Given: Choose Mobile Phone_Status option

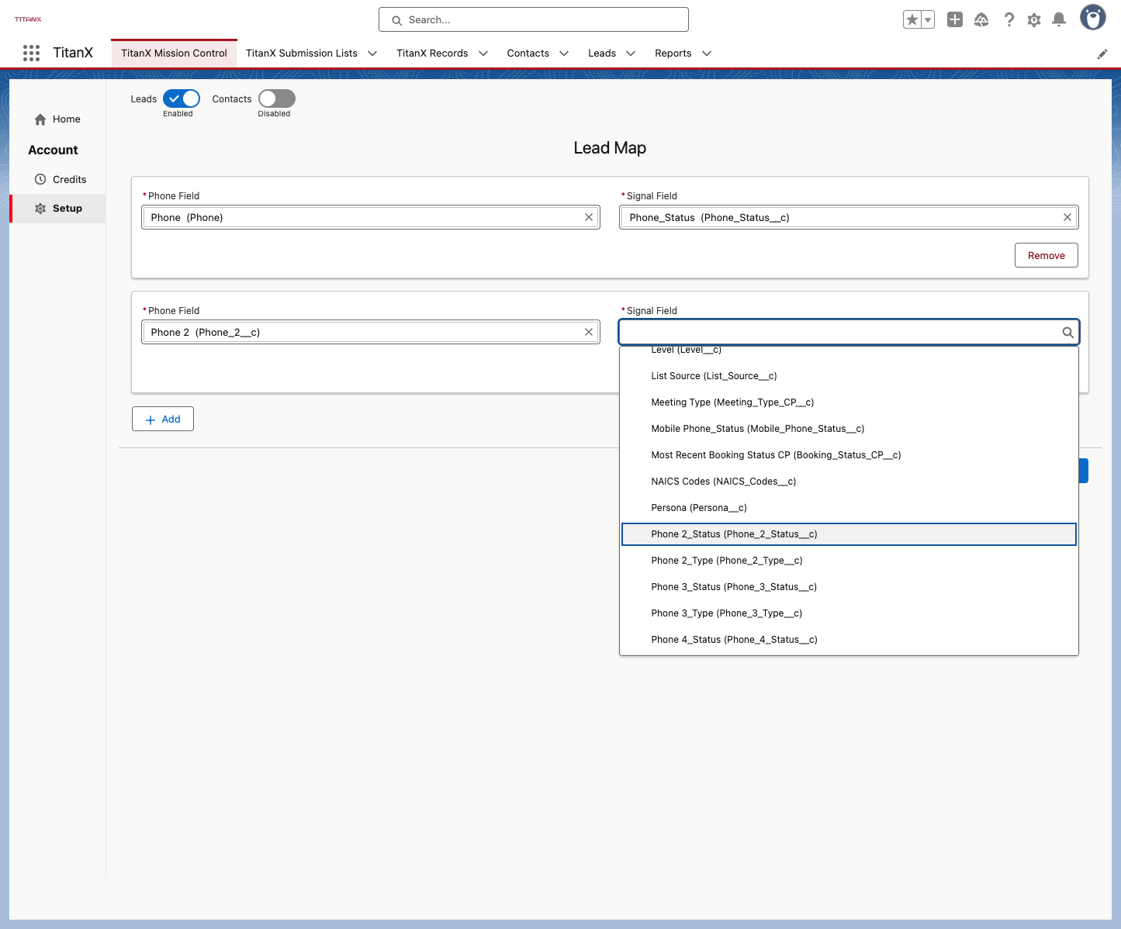Looking at the screenshot, I should [x=849, y=429].
